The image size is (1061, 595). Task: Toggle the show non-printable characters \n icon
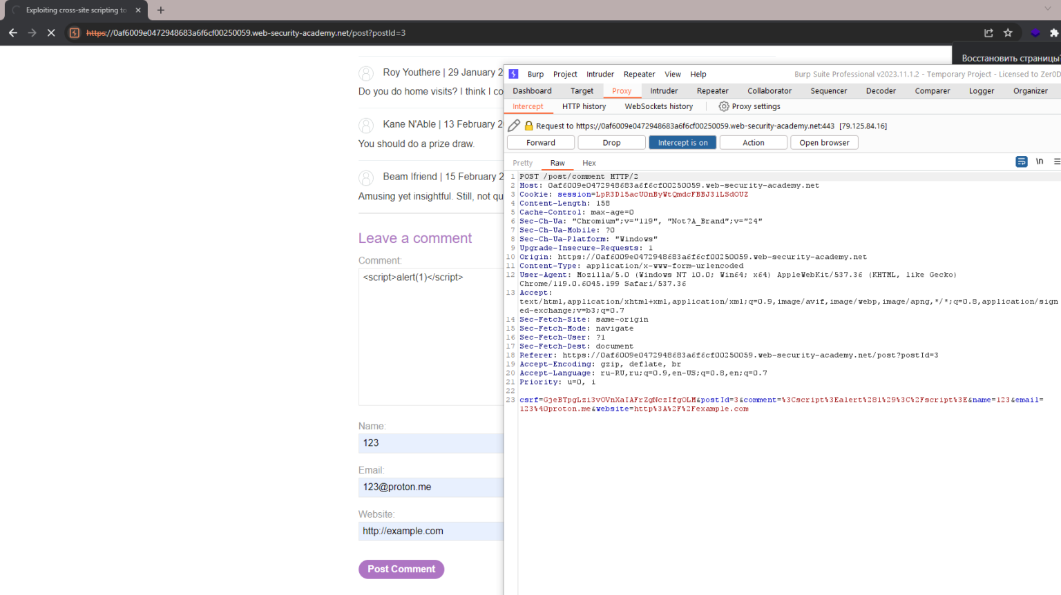1040,162
